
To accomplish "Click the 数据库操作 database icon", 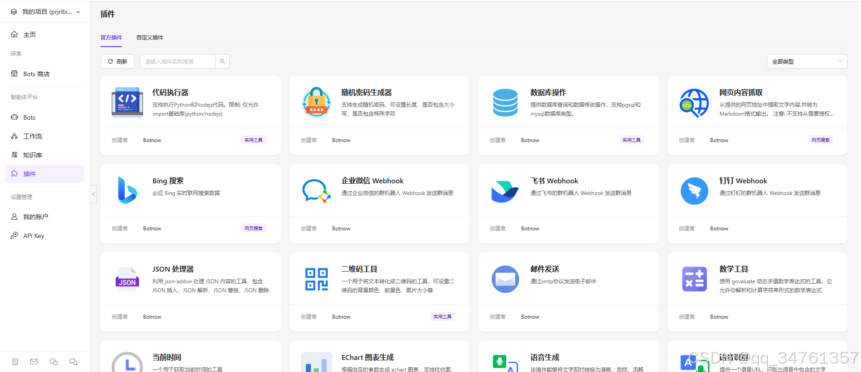I will pos(505,102).
